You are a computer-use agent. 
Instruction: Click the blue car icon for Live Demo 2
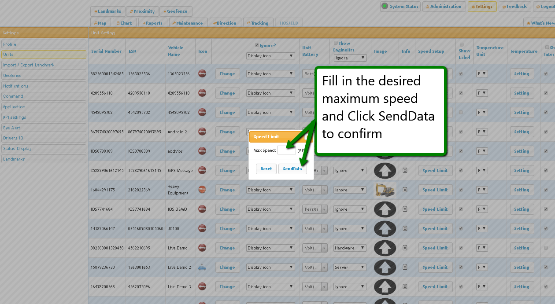click(202, 267)
